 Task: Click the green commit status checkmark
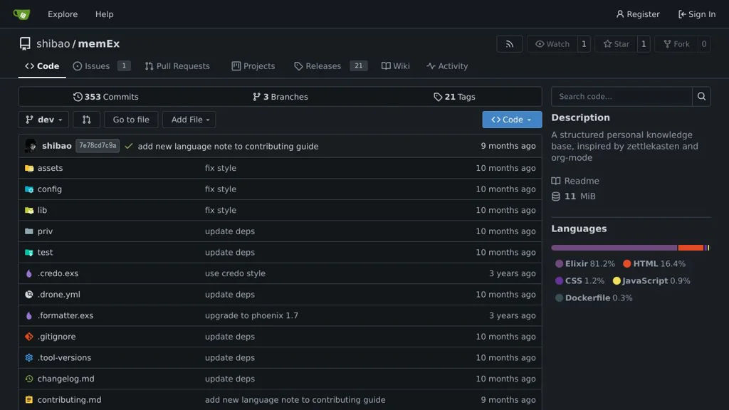[129, 146]
